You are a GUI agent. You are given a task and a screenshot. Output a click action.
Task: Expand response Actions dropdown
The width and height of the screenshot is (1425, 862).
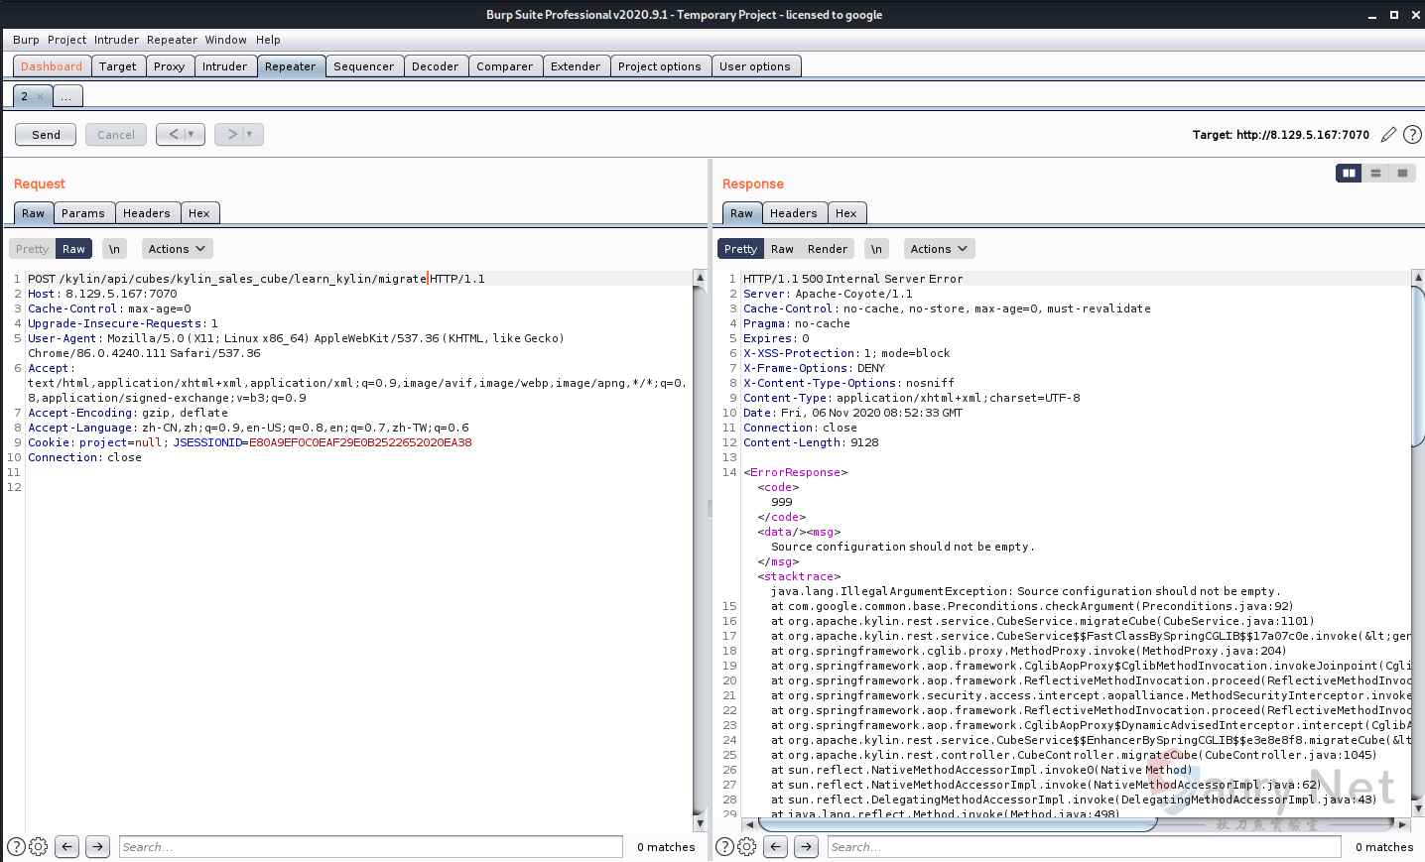939,249
